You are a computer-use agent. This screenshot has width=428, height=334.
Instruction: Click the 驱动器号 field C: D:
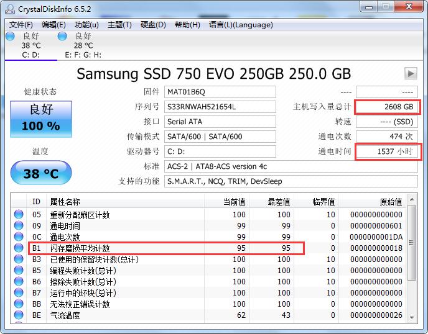click(x=220, y=151)
